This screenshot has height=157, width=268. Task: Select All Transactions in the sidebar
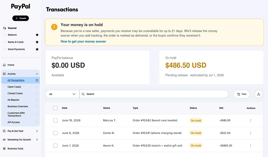point(16,80)
